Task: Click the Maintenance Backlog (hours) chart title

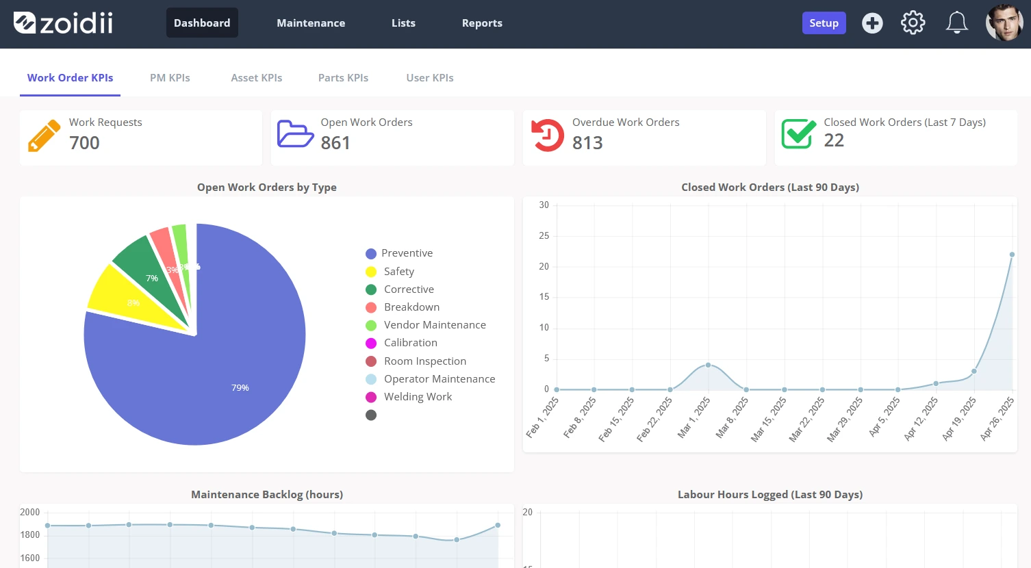Action: (x=267, y=495)
